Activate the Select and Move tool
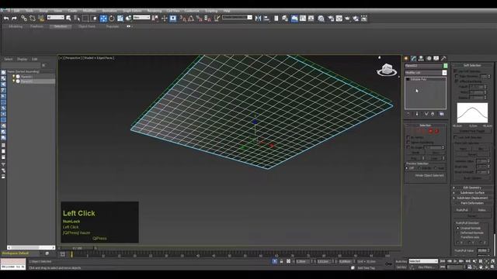Viewport: 497px width, 279px height. coord(103,19)
